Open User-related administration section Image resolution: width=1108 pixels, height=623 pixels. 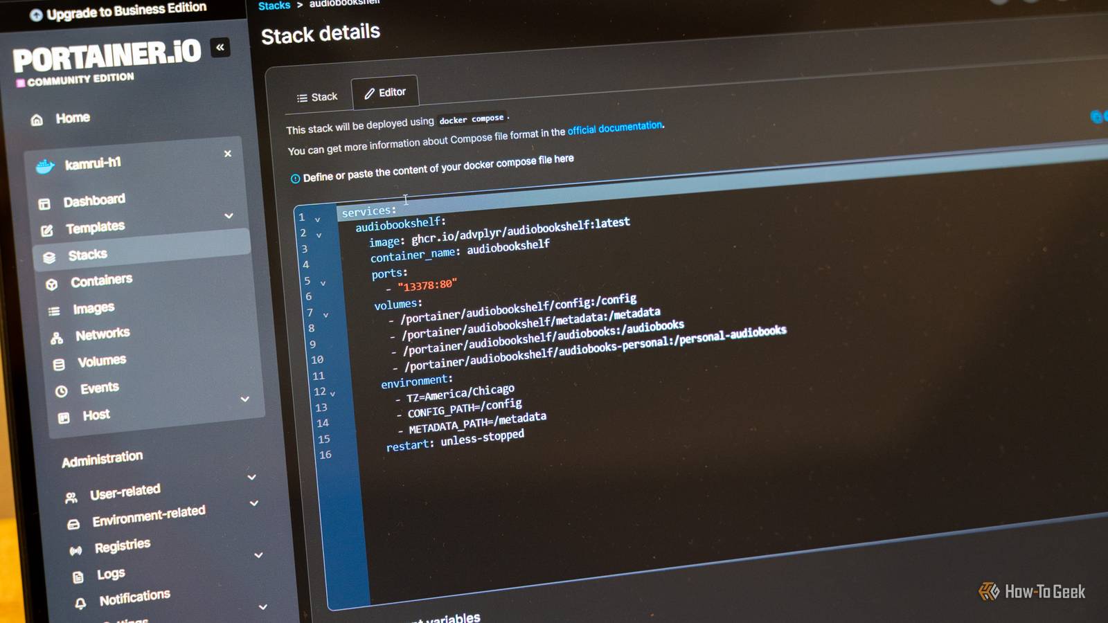(125, 492)
